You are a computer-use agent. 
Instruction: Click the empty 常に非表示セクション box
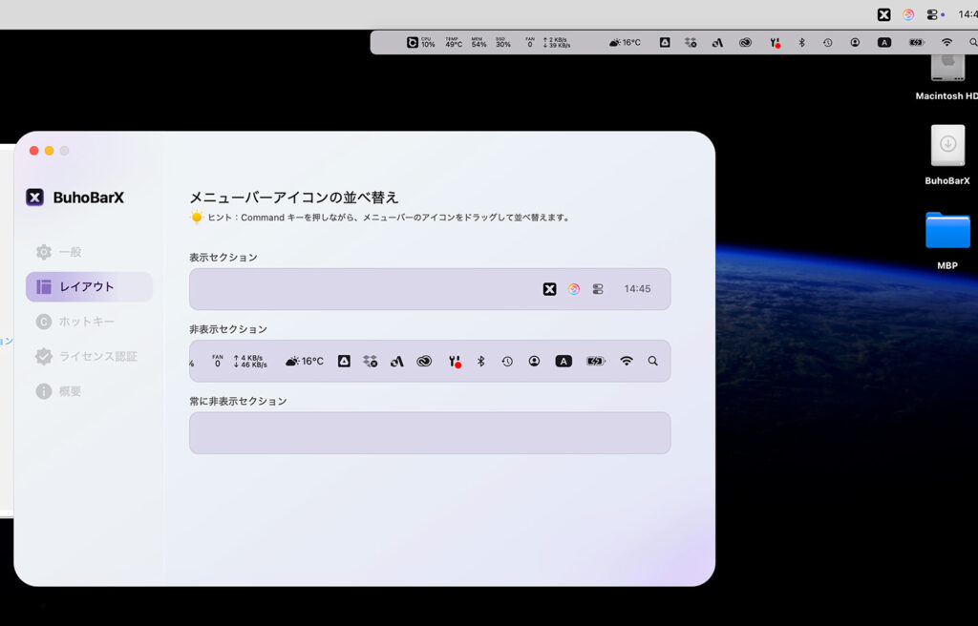(x=430, y=433)
